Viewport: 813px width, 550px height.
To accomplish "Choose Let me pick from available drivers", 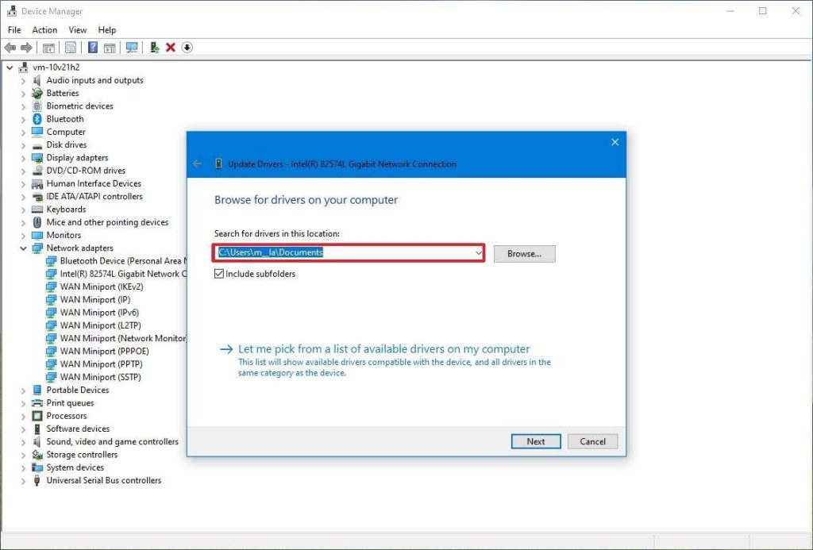I will click(383, 349).
